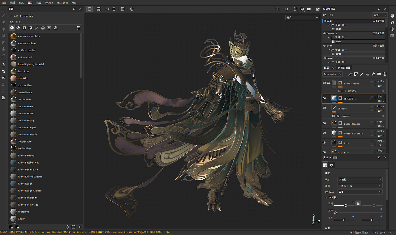Collapse the UV transform section
Viewport: 396px width, 235px height.
click(x=326, y=198)
